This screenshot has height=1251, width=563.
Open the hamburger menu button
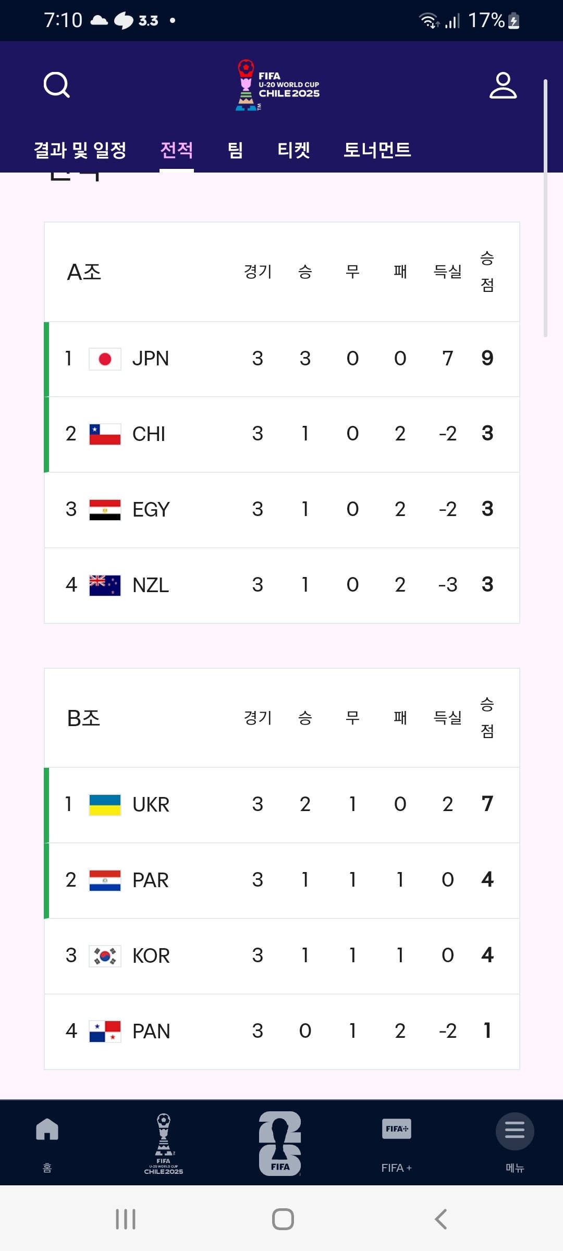pyautogui.click(x=515, y=1131)
